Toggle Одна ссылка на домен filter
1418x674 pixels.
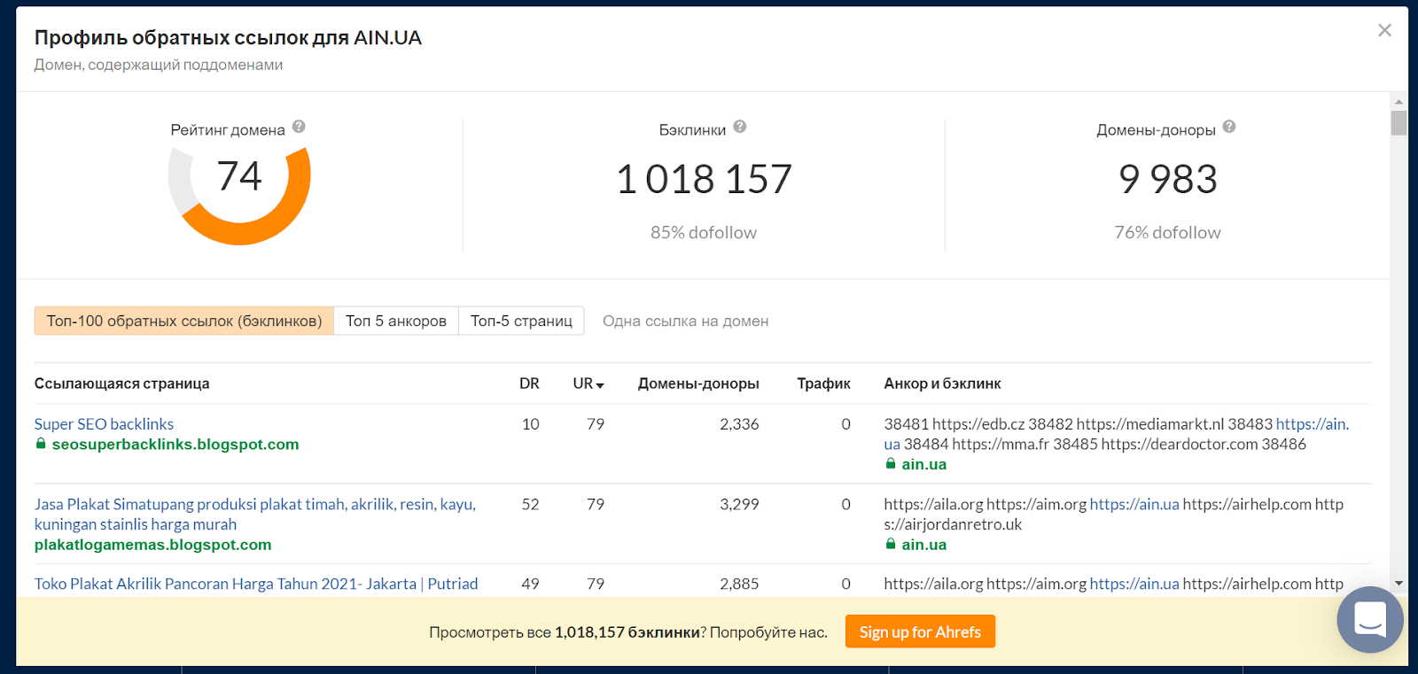point(686,321)
